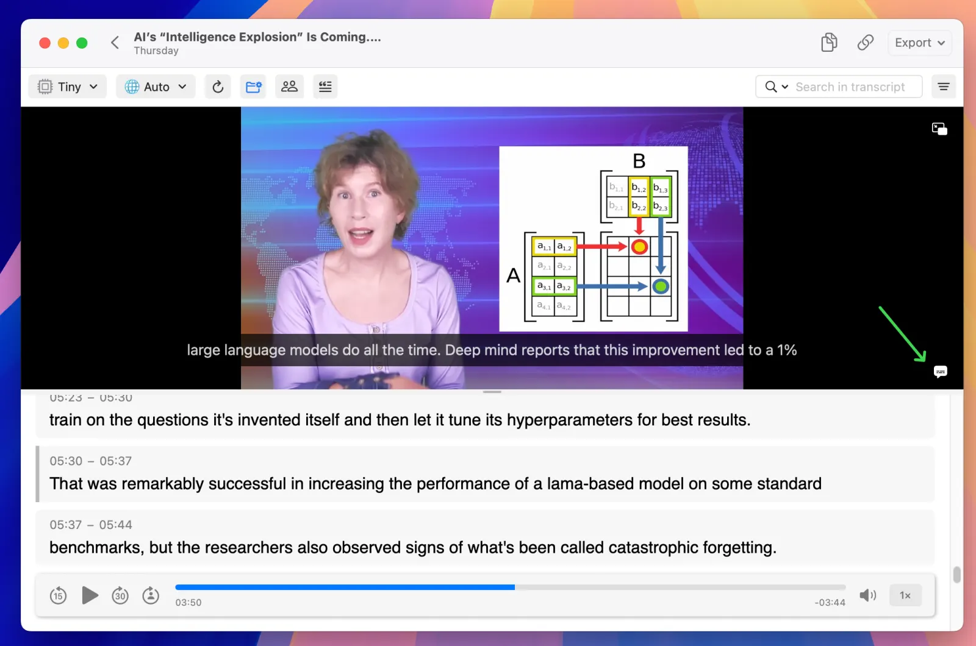Copy transcript with the documents icon

click(x=829, y=43)
